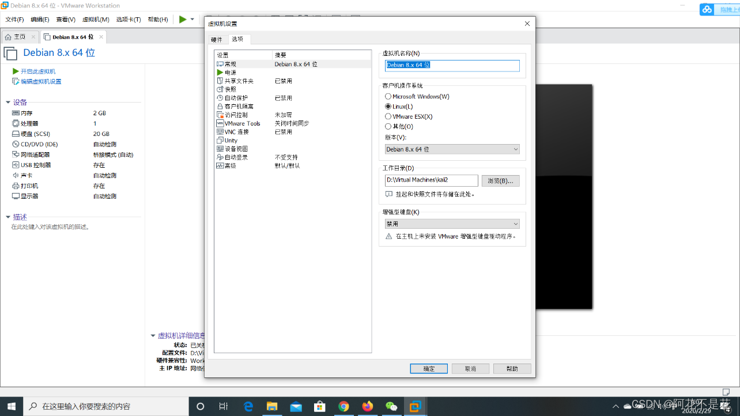Collapse the 设备 section
This screenshot has height=416, width=740.
point(8,103)
